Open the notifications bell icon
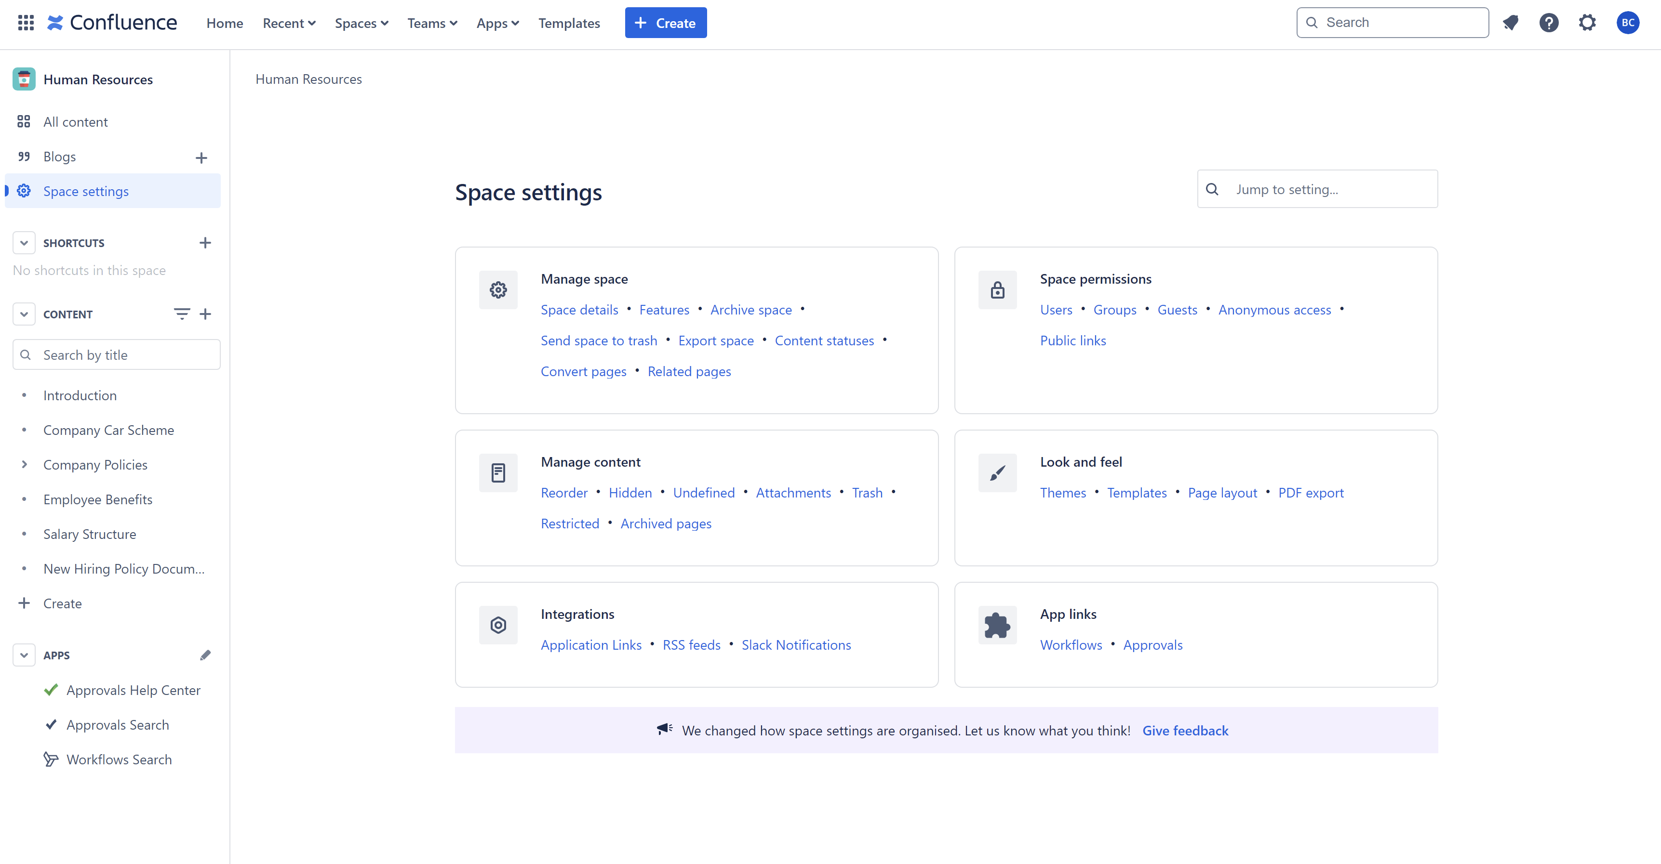This screenshot has width=1661, height=864. [1510, 23]
